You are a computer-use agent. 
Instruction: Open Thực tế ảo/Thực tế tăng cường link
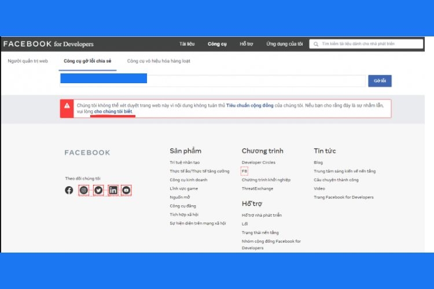point(200,171)
